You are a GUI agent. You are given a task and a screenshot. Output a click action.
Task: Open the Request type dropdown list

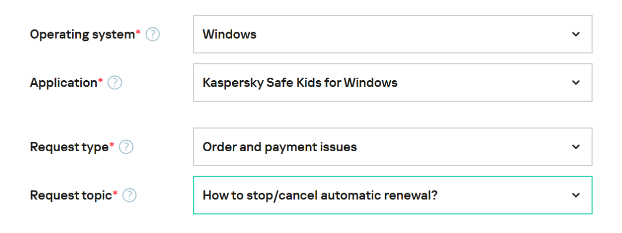[x=392, y=147]
